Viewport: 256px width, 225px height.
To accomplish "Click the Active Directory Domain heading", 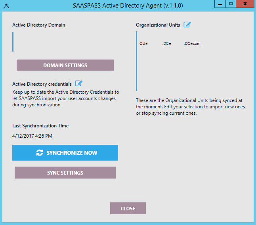I will point(39,25).
